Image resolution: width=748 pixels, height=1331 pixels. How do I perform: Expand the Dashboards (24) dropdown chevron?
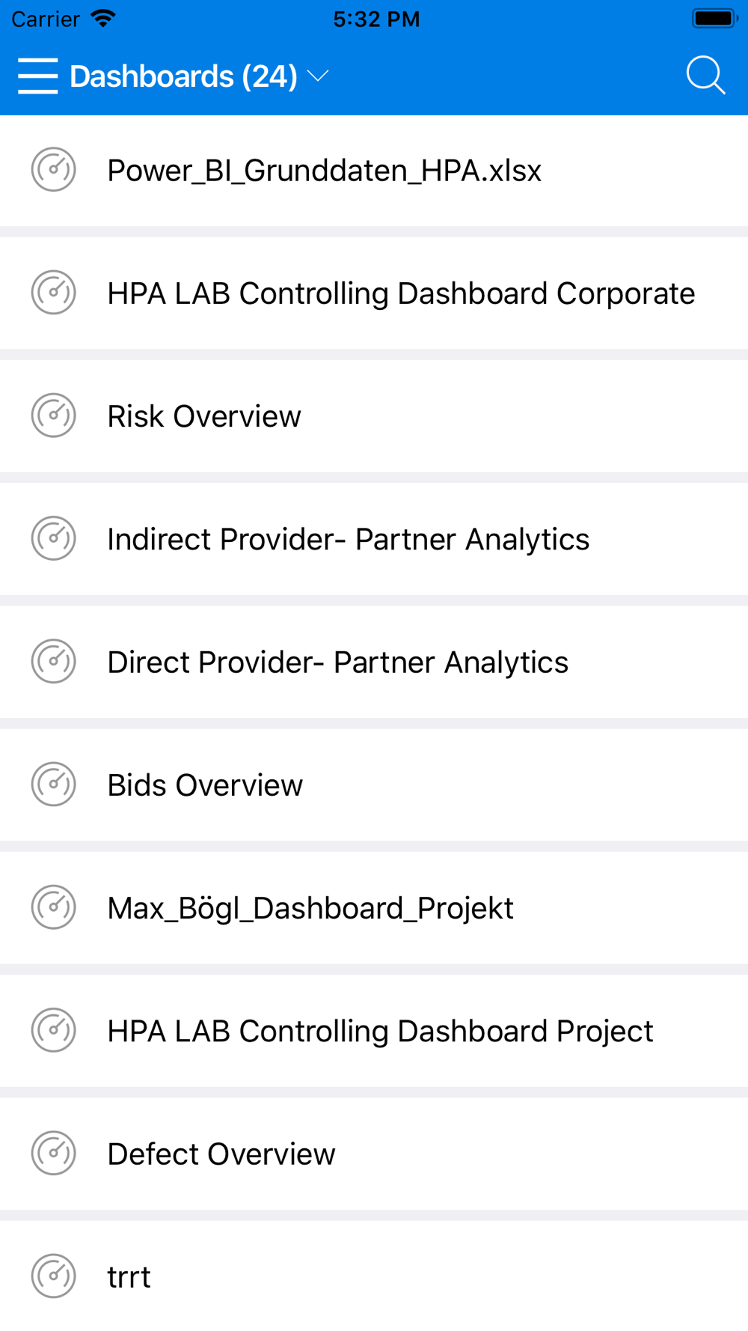319,76
